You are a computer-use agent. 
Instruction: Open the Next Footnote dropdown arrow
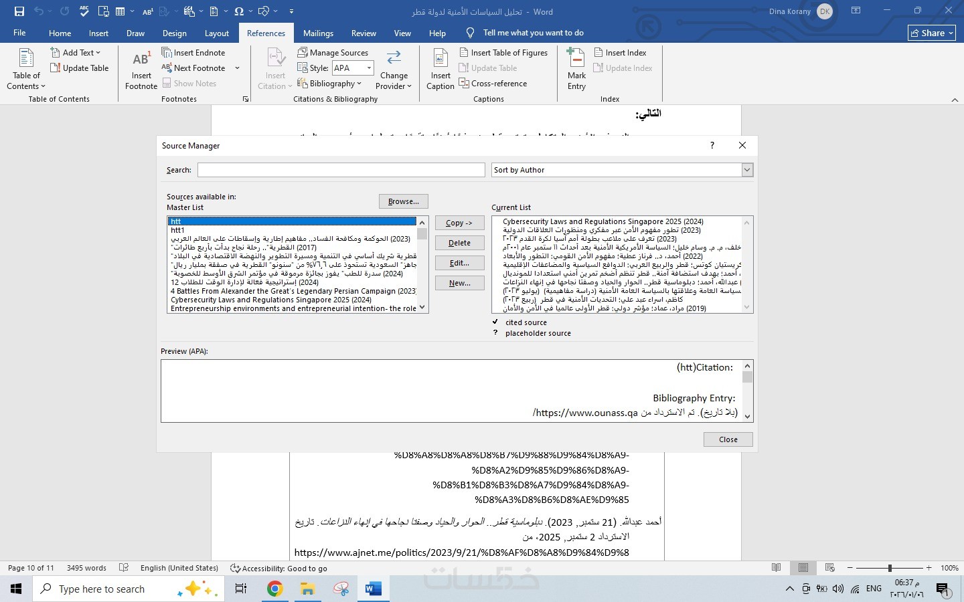237,68
